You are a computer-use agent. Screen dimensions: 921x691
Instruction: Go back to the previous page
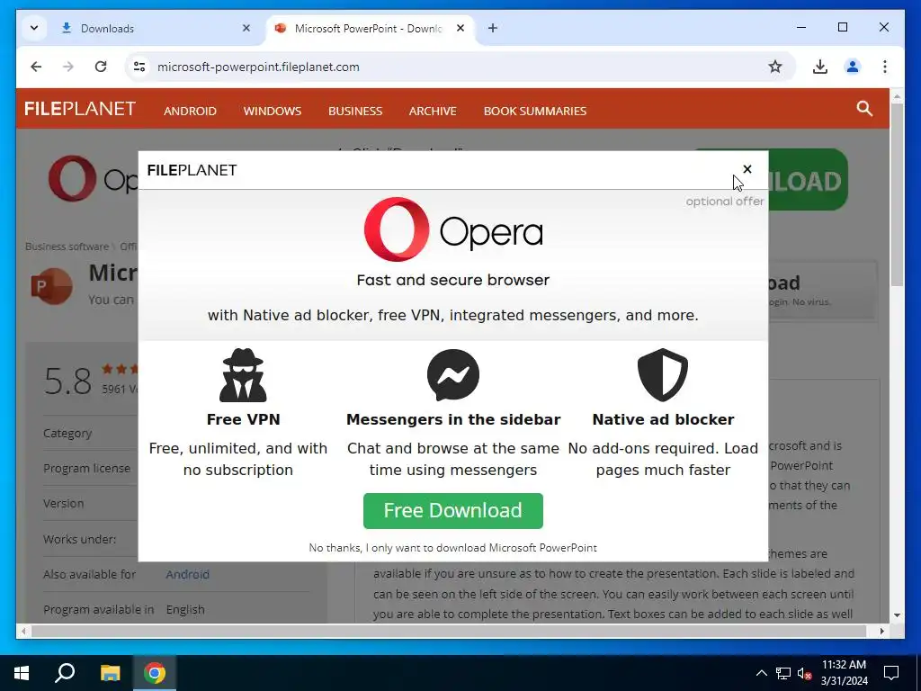point(36,67)
